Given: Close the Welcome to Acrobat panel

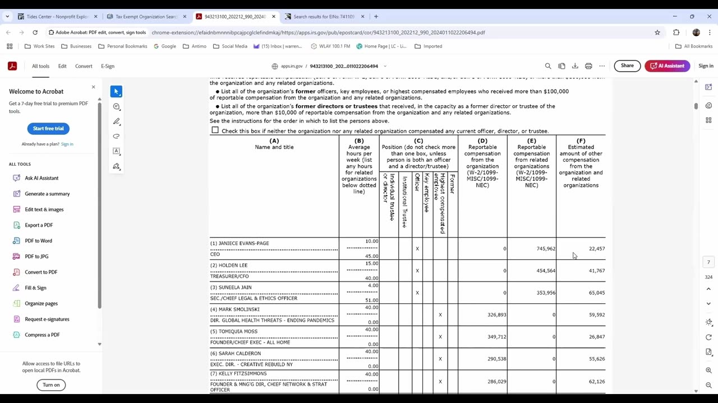Looking at the screenshot, I should (x=93, y=87).
